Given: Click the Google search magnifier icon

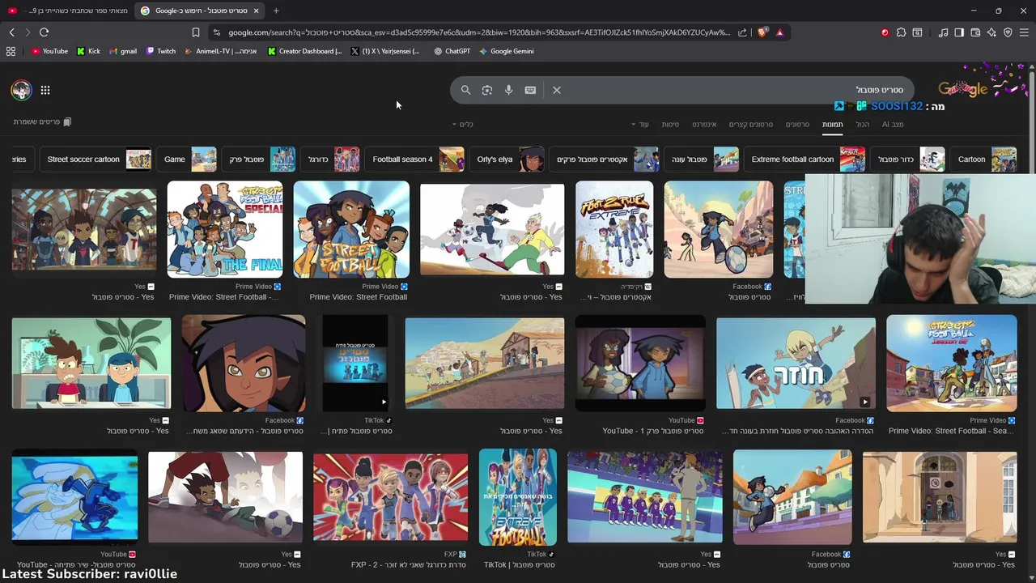Looking at the screenshot, I should click(465, 90).
